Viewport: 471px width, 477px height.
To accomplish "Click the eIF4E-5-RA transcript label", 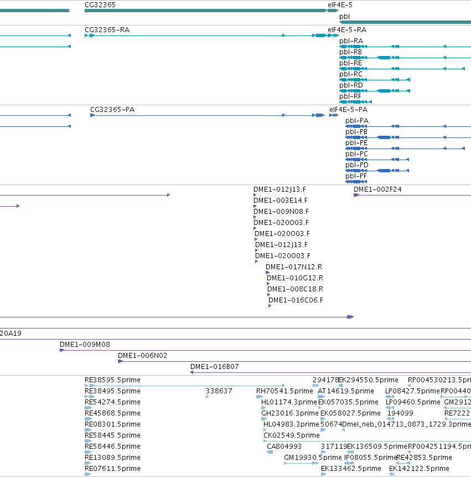I will pyautogui.click(x=347, y=30).
